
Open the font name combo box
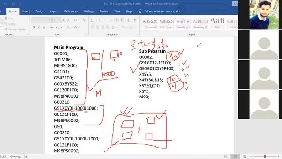pos(41,20)
